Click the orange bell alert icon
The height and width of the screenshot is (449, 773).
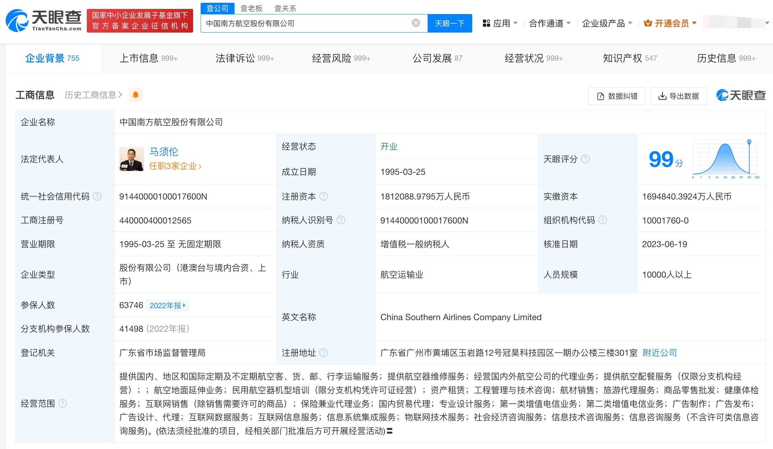coord(135,95)
